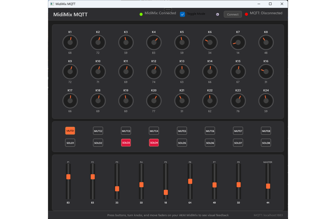This screenshot has width=336, height=219.
Task: Click the green MidiMix connection status dot
Action: click(141, 14)
